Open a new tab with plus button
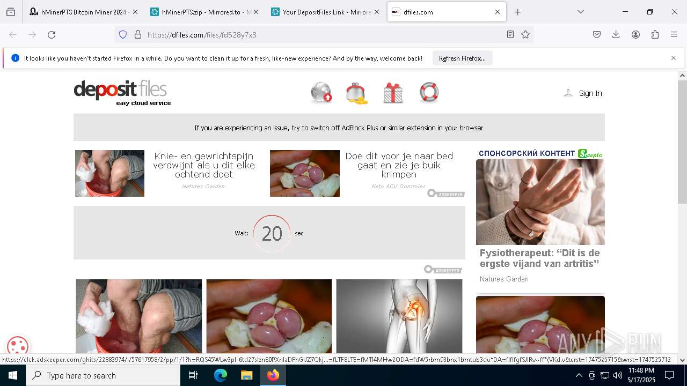 (x=517, y=12)
